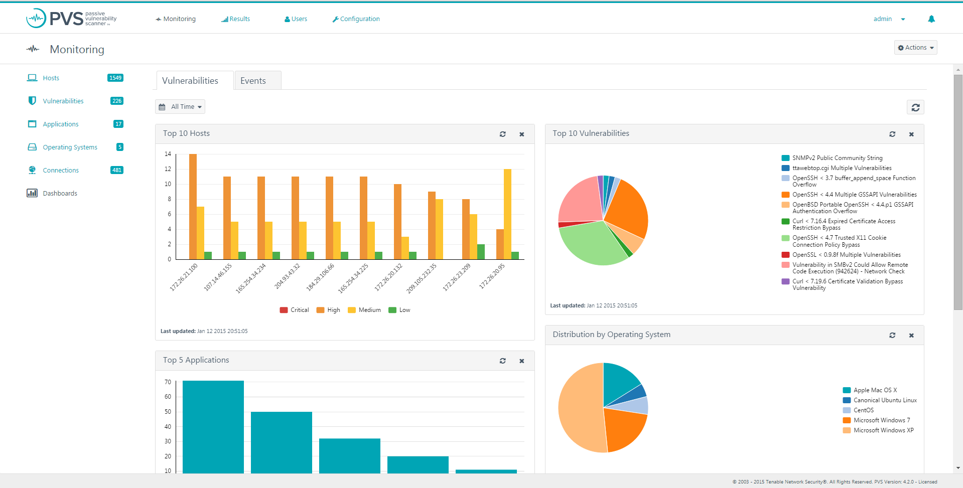Click the OpenSSL < 0.9.8f legend swatch
This screenshot has width=963, height=488.
point(785,255)
